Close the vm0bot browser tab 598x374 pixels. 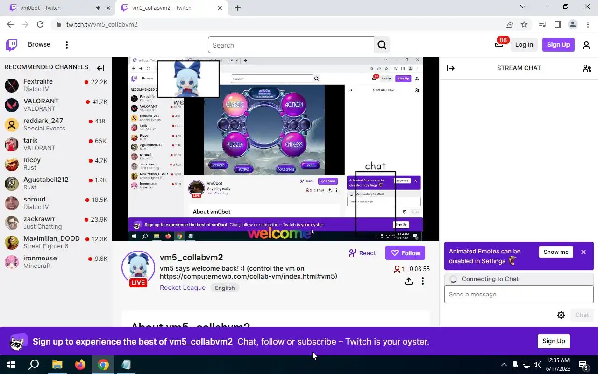[x=108, y=8]
